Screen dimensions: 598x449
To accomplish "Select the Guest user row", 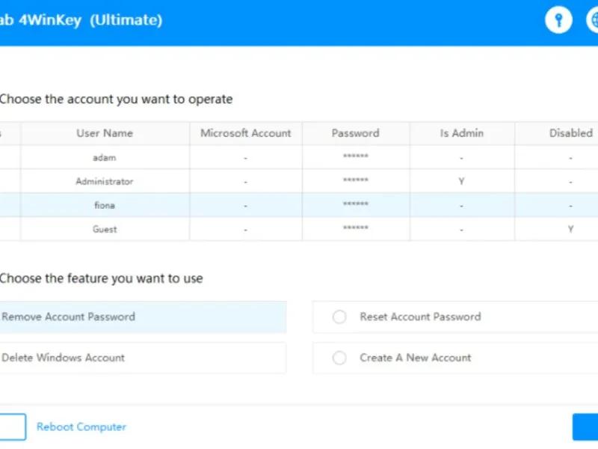I will [x=299, y=229].
